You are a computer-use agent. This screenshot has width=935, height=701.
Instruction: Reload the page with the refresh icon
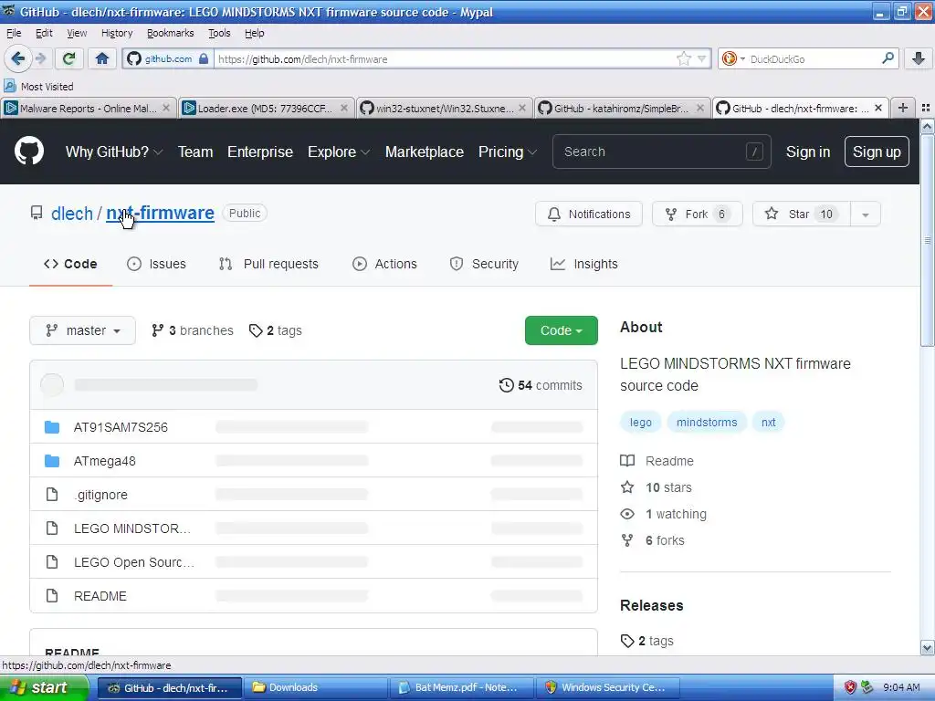point(69,58)
